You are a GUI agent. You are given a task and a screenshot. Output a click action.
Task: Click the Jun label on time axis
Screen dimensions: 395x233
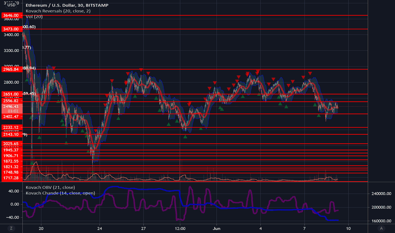click(x=217, y=228)
